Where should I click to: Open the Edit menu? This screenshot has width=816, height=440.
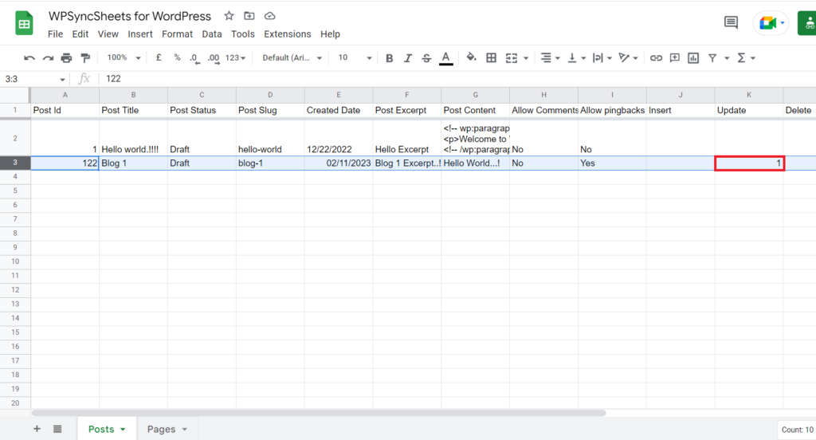point(80,33)
